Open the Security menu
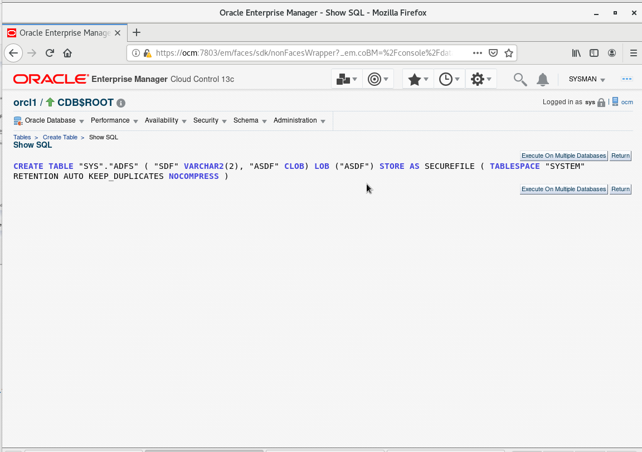This screenshot has width=642, height=452. pyautogui.click(x=210, y=120)
